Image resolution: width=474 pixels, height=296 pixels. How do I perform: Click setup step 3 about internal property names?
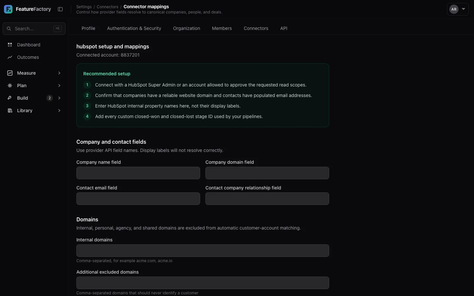click(x=168, y=106)
